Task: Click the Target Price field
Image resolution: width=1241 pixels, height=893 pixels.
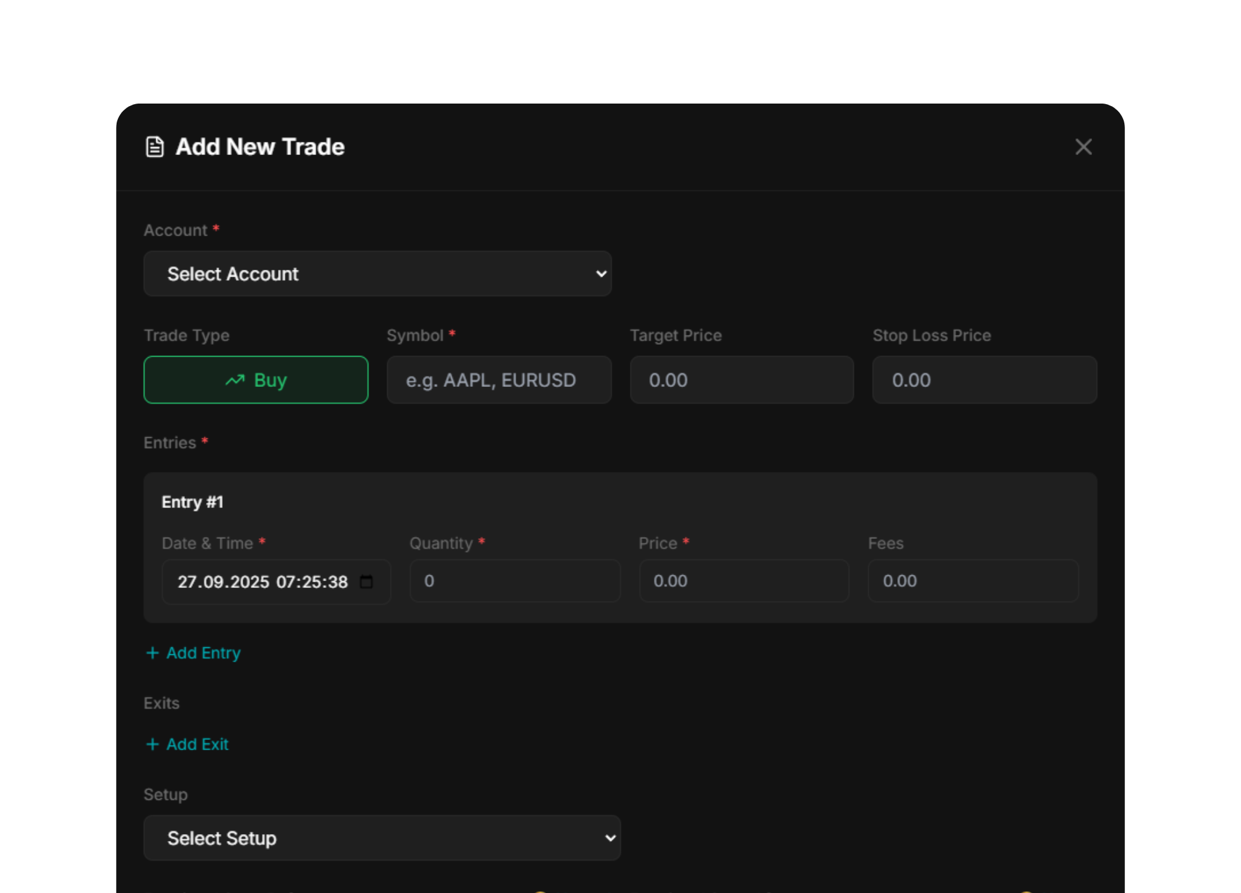Action: click(741, 380)
